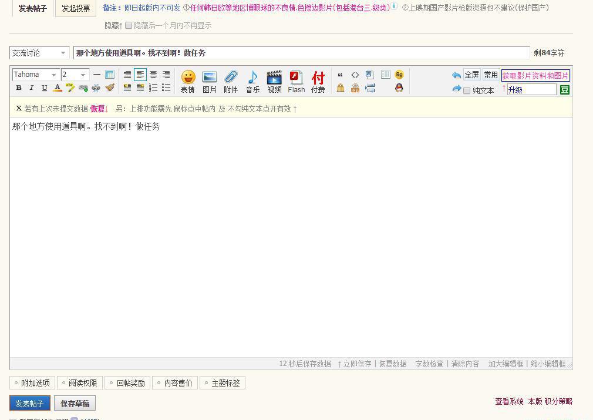
Task: Insert a video via 视频 icon
Action: pyautogui.click(x=275, y=81)
